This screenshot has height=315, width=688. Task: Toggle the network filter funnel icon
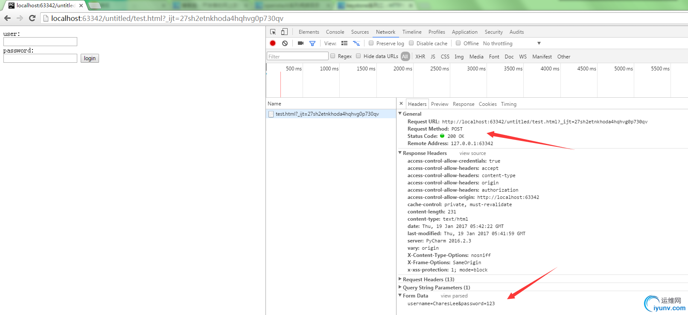tap(312, 43)
